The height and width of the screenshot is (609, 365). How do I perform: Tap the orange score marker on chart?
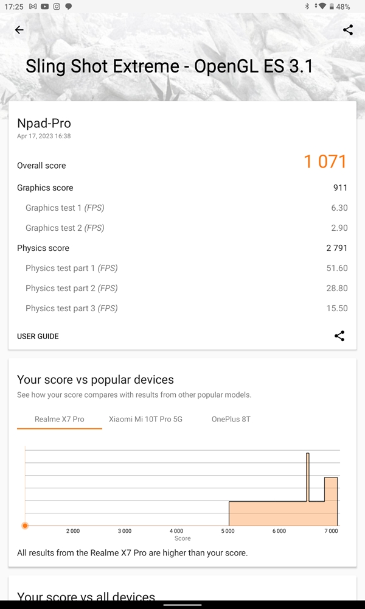pyautogui.click(x=25, y=526)
